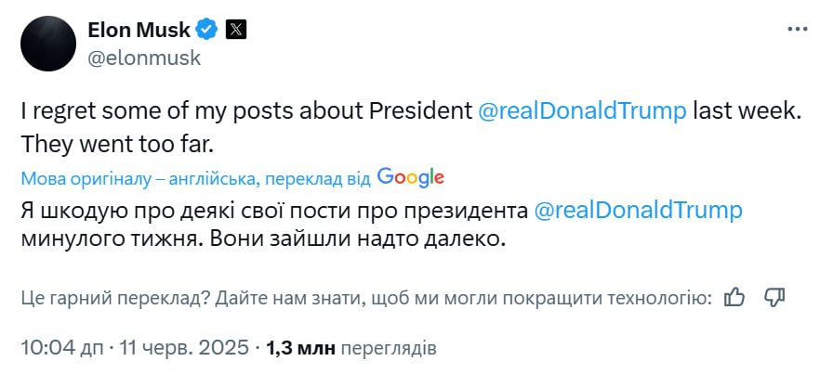Click the "11 черв. 2025" date
This screenshot has height=374, width=820.
(x=185, y=349)
